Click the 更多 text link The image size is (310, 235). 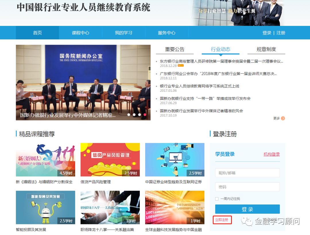click(277, 118)
